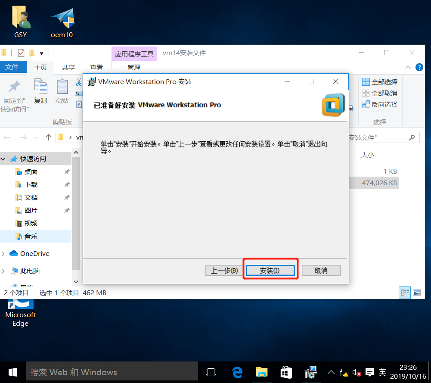Click 反向选择 in the ribbon
Viewport: 431px width, 383px height.
[380, 105]
